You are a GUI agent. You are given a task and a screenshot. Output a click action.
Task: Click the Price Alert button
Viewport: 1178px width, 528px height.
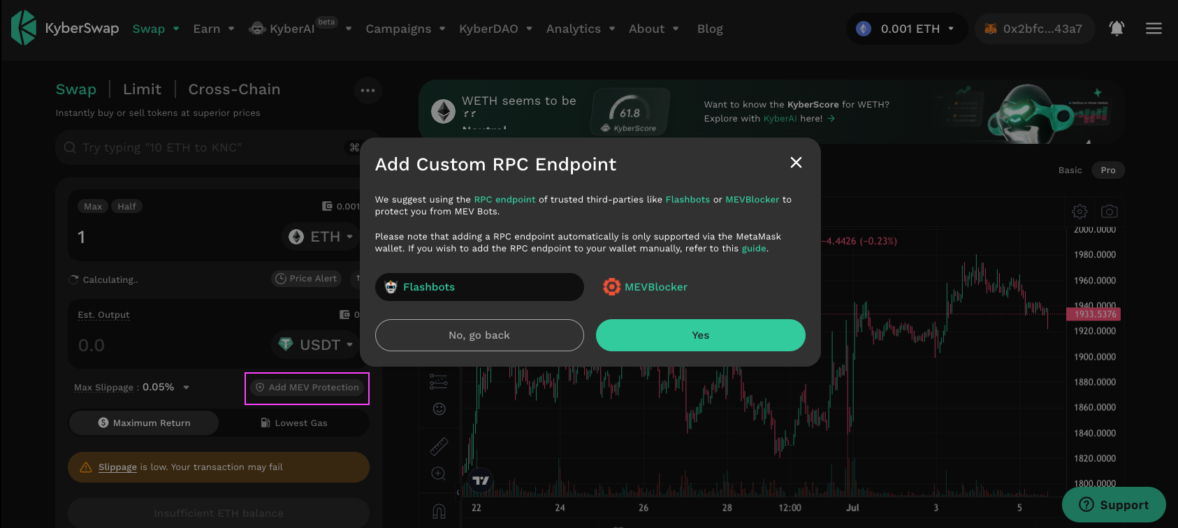pyautogui.click(x=306, y=278)
